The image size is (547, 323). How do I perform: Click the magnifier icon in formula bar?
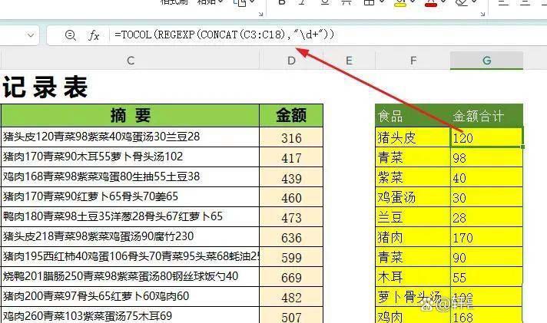click(71, 35)
